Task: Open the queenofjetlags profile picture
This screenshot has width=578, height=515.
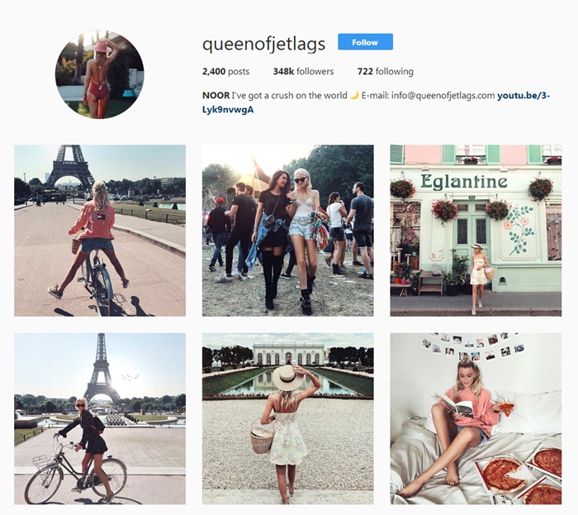Action: 100,74
